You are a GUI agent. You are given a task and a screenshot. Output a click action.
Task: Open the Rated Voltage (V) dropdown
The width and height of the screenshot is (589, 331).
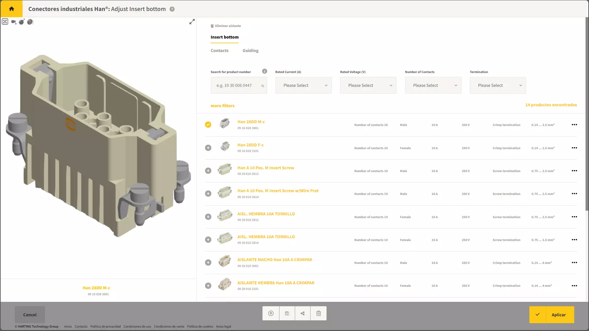(368, 85)
